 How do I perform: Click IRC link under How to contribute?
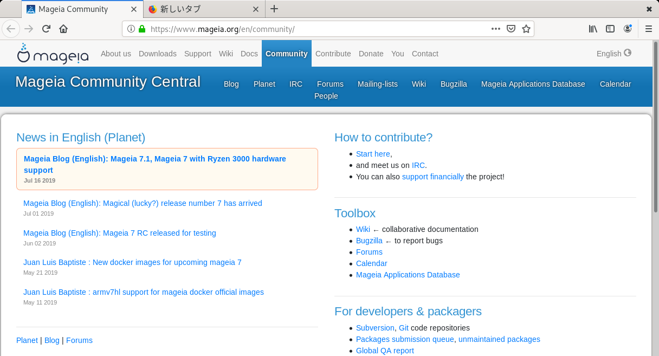coord(418,165)
